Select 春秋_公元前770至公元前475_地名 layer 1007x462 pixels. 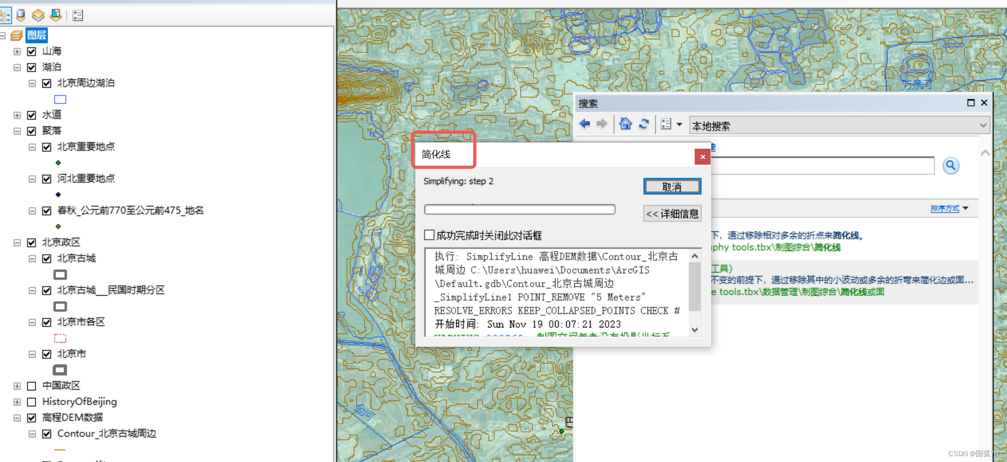coord(131,210)
